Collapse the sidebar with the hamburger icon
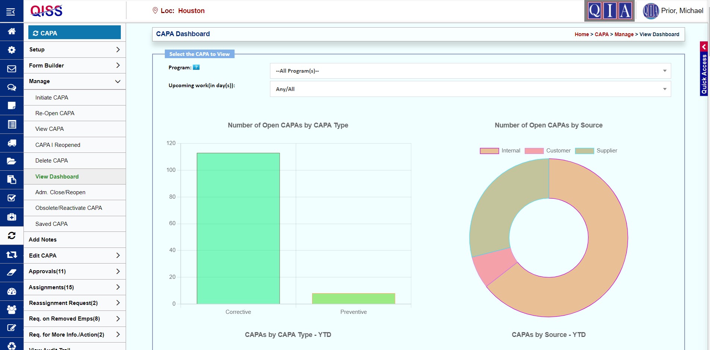The width and height of the screenshot is (710, 350). pos(10,11)
